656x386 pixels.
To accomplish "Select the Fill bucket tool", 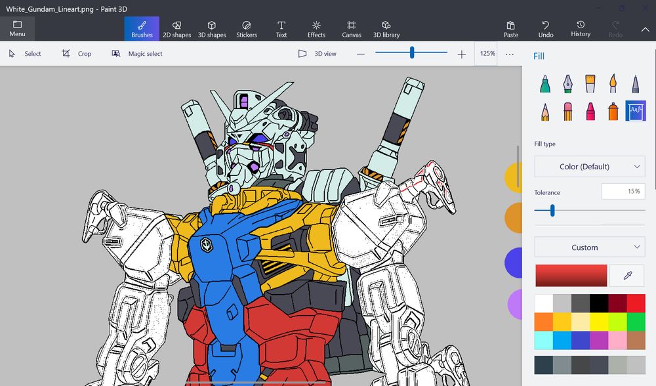I will 636,111.
